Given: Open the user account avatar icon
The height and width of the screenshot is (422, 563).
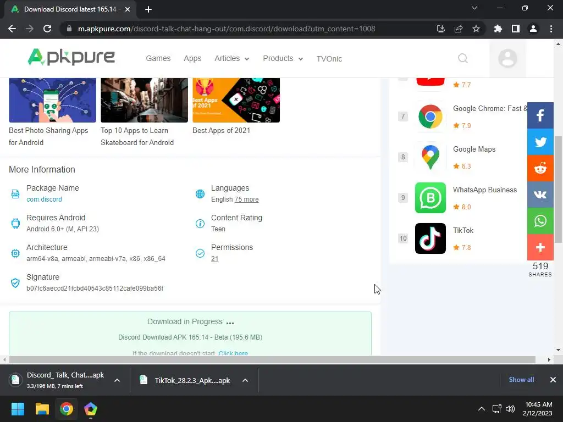Looking at the screenshot, I should coord(507,58).
